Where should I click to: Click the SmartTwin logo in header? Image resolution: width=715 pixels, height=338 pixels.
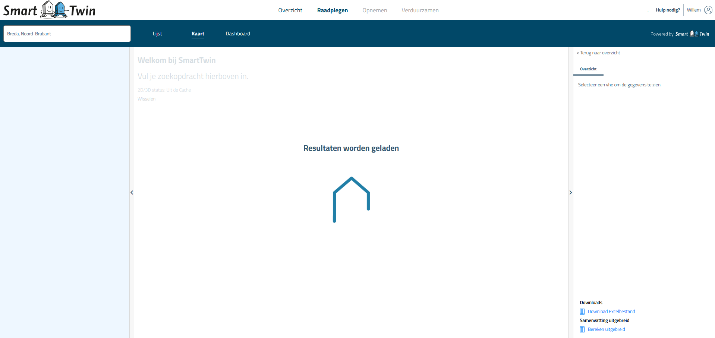click(x=49, y=10)
